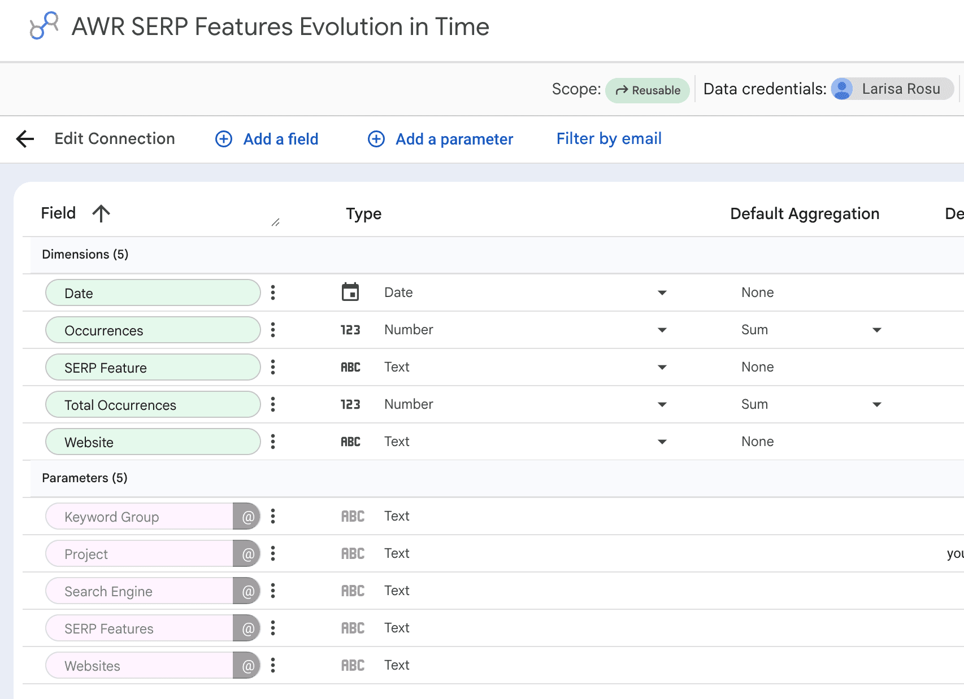Screen dimensions: 964x699
Task: Click the @ icon on Project parameter
Action: pyautogui.click(x=247, y=554)
